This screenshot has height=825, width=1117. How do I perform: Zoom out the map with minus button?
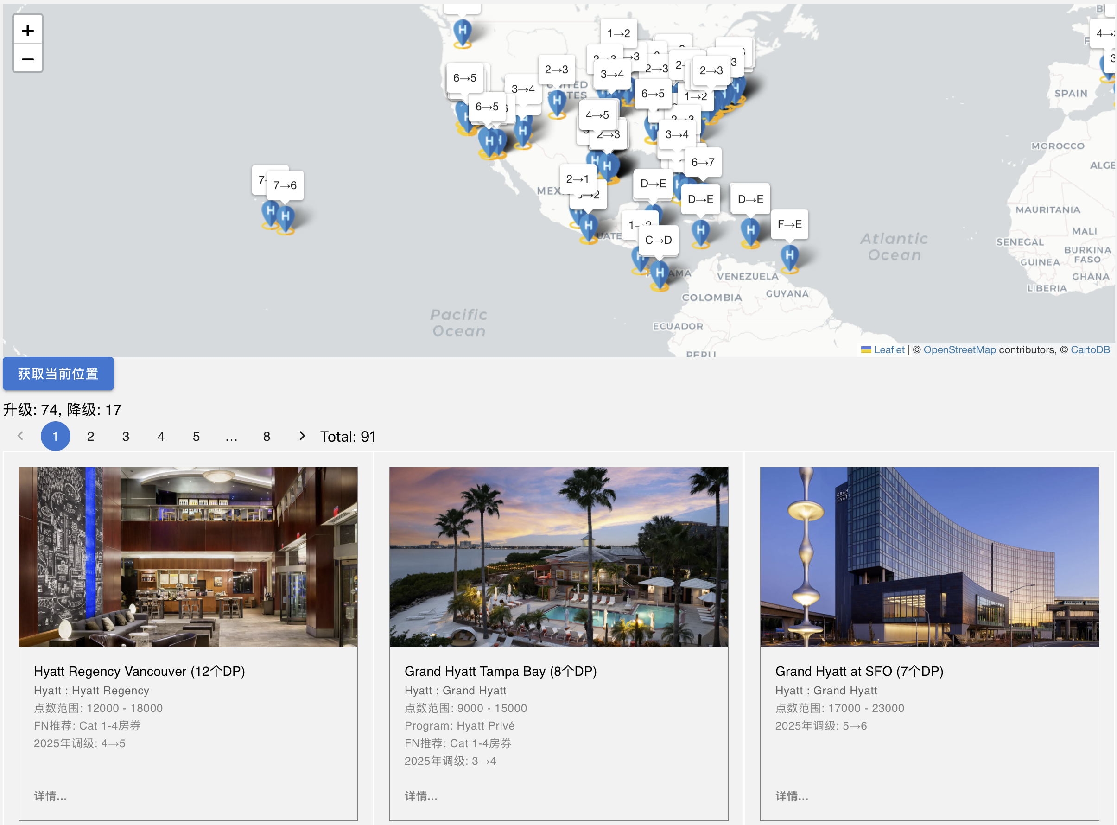pyautogui.click(x=28, y=59)
